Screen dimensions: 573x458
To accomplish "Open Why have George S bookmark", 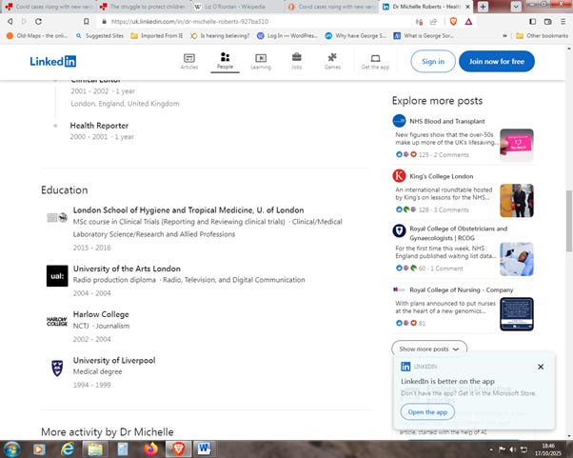I will tap(356, 36).
